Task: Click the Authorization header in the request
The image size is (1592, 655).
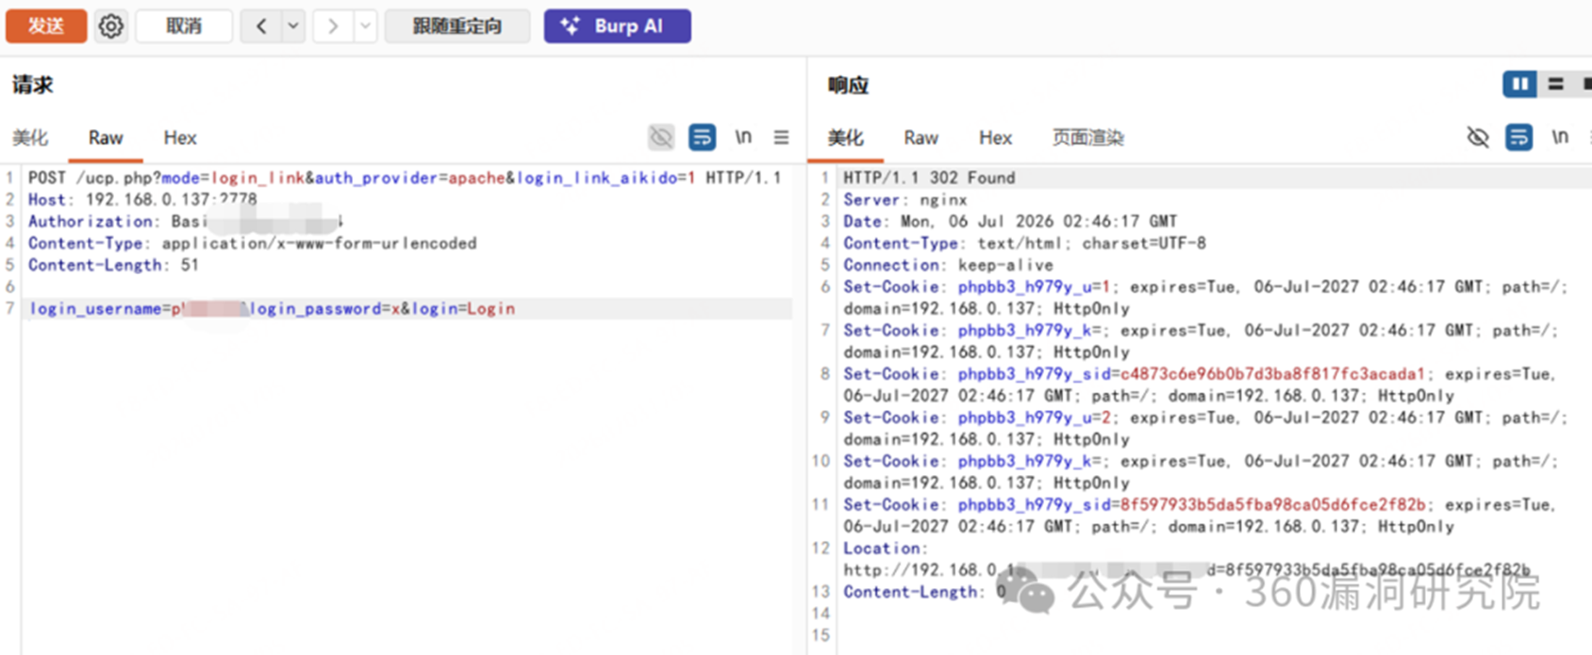Action: click(x=185, y=221)
